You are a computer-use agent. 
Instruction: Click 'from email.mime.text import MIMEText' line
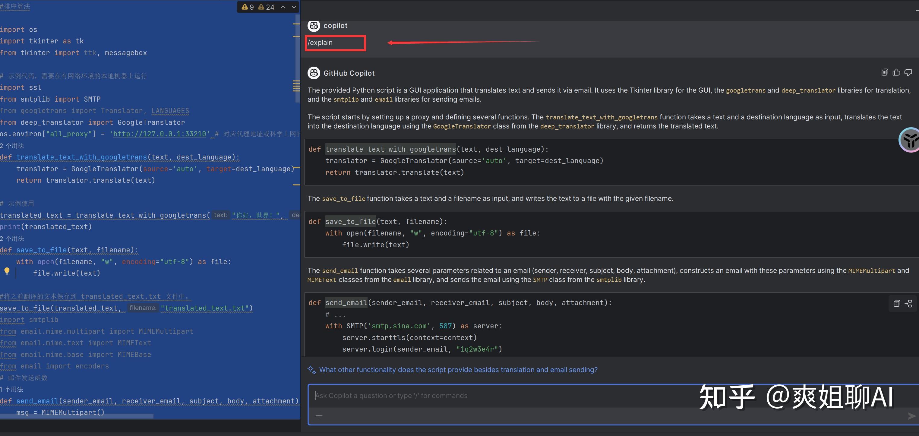tap(76, 343)
